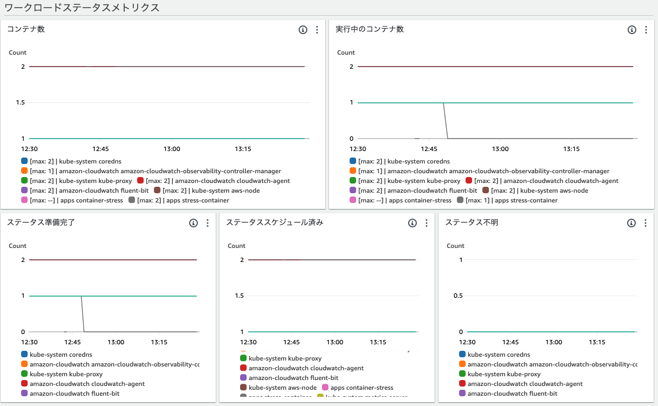Open info icon on ステータス準備完了 widget

pyautogui.click(x=193, y=223)
